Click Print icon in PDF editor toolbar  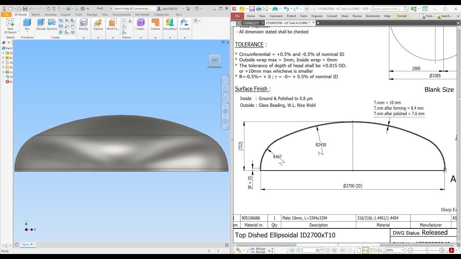click(259, 9)
